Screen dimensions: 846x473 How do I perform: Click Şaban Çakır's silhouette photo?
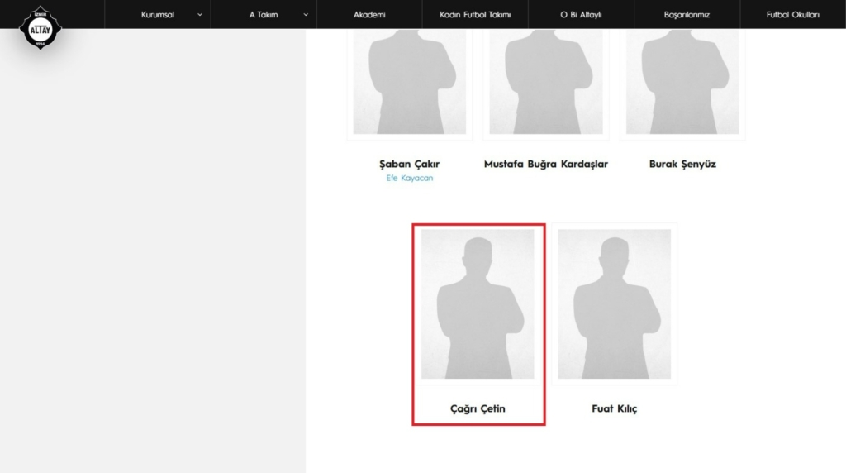[409, 81]
